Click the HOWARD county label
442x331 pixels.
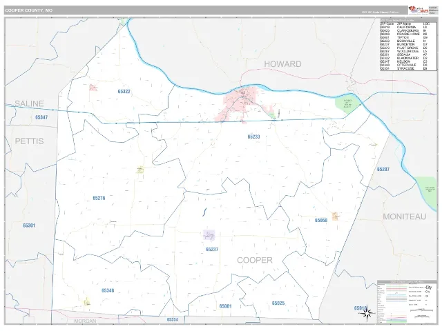coord(282,64)
